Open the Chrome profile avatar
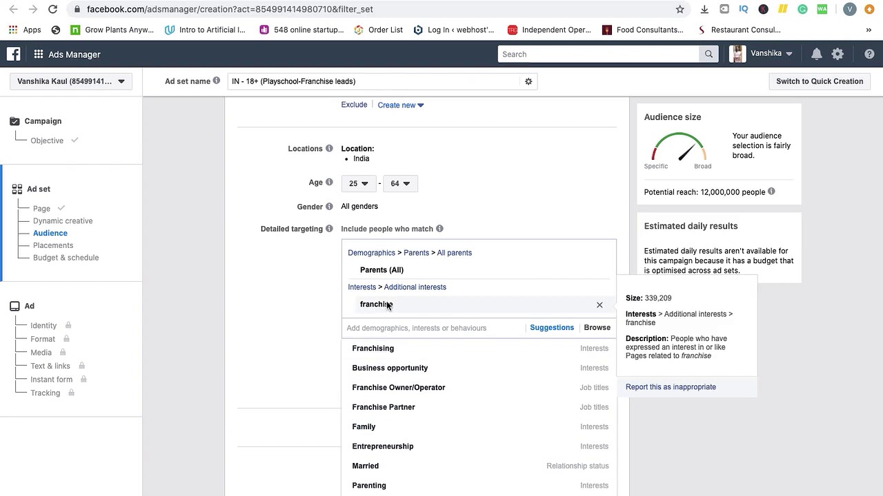The height and width of the screenshot is (496, 883). tap(850, 9)
